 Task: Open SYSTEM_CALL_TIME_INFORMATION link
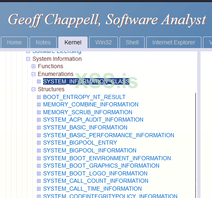(92, 189)
